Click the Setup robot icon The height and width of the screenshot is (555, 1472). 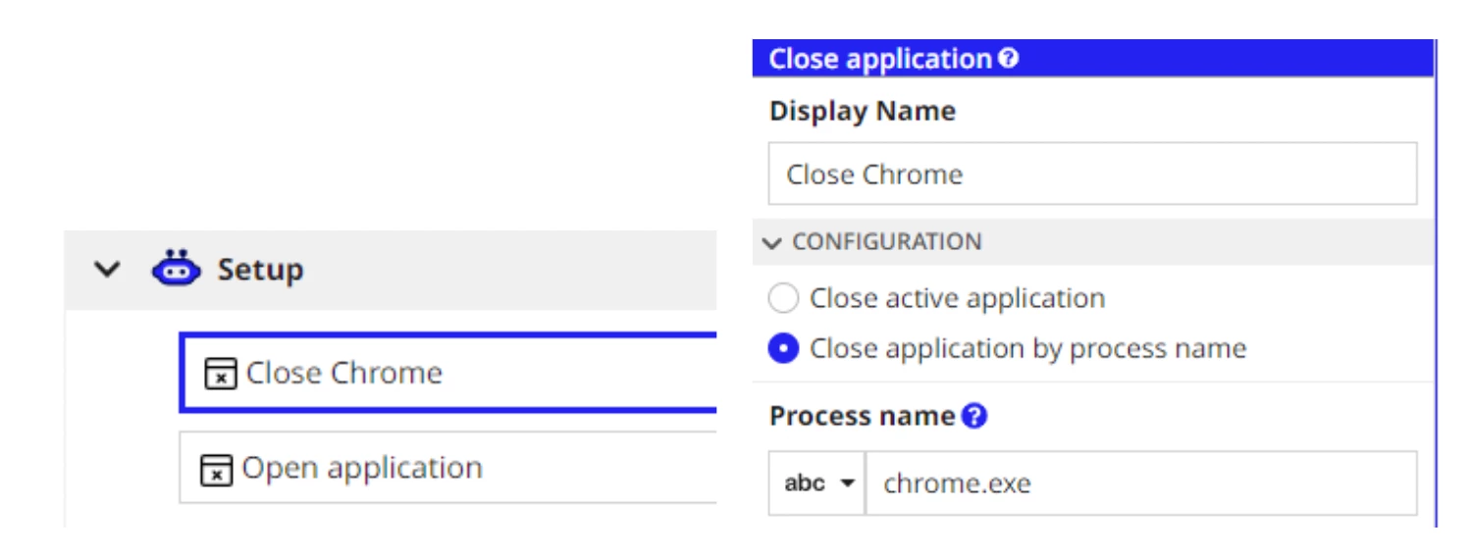pyautogui.click(x=177, y=269)
